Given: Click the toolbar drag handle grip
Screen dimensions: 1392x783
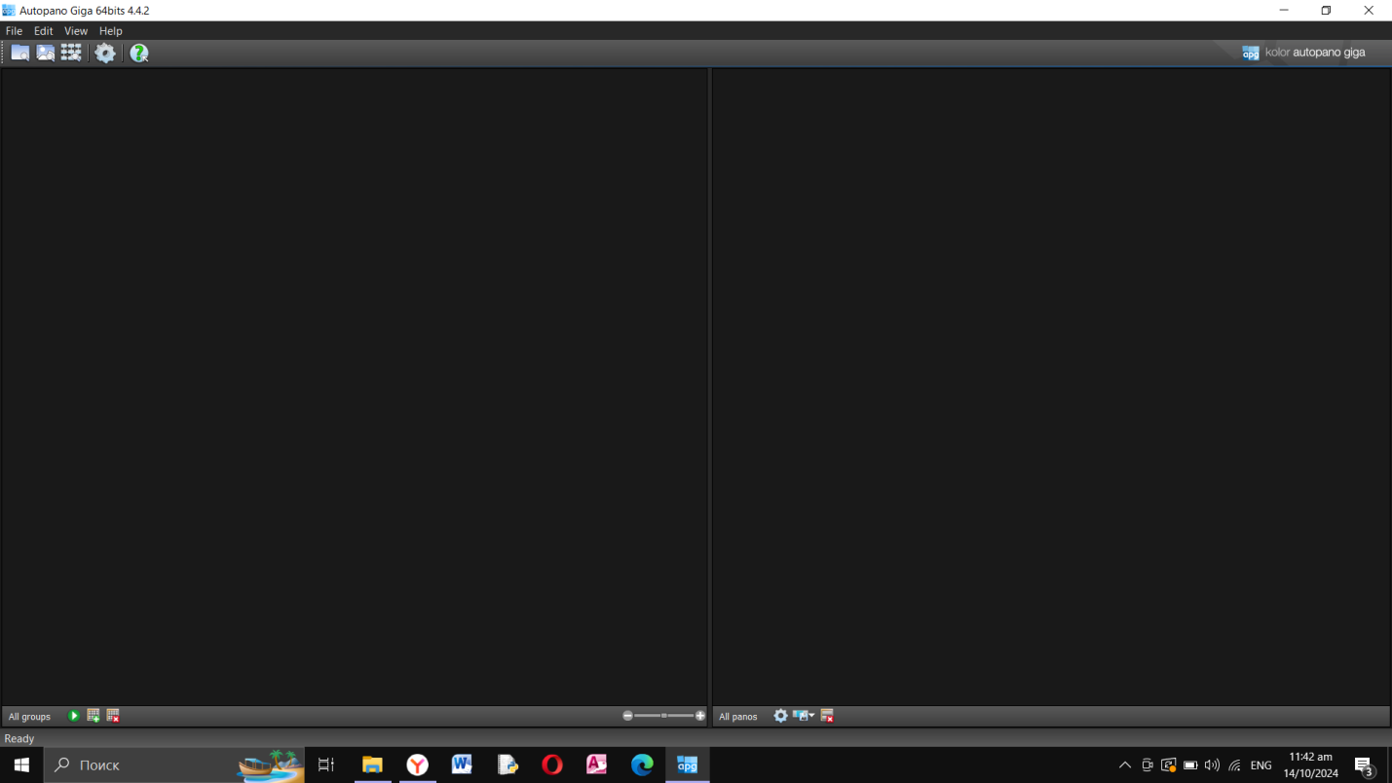Looking at the screenshot, I should 3,53.
